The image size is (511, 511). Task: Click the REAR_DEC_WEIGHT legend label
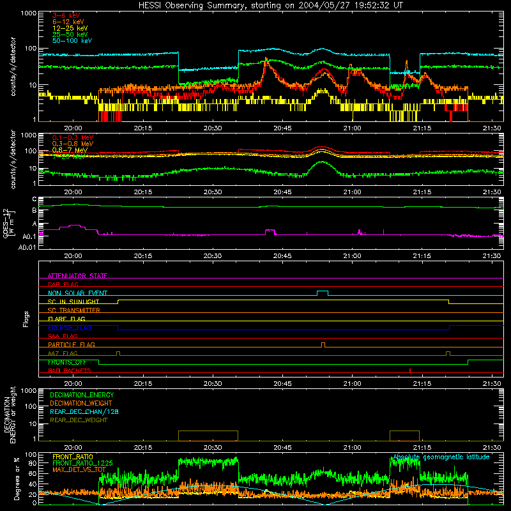[x=79, y=420]
